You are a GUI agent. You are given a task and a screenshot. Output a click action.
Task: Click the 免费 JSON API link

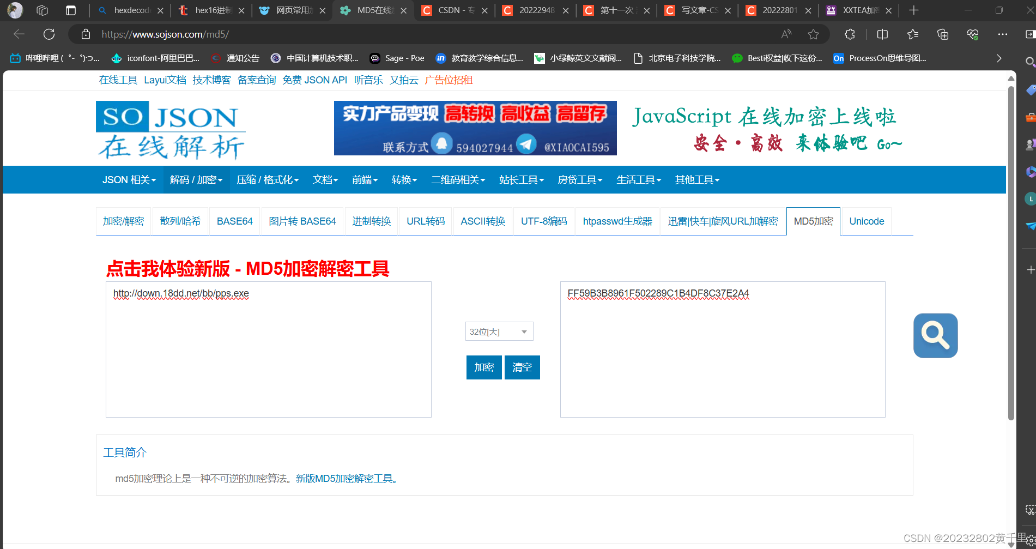click(314, 80)
